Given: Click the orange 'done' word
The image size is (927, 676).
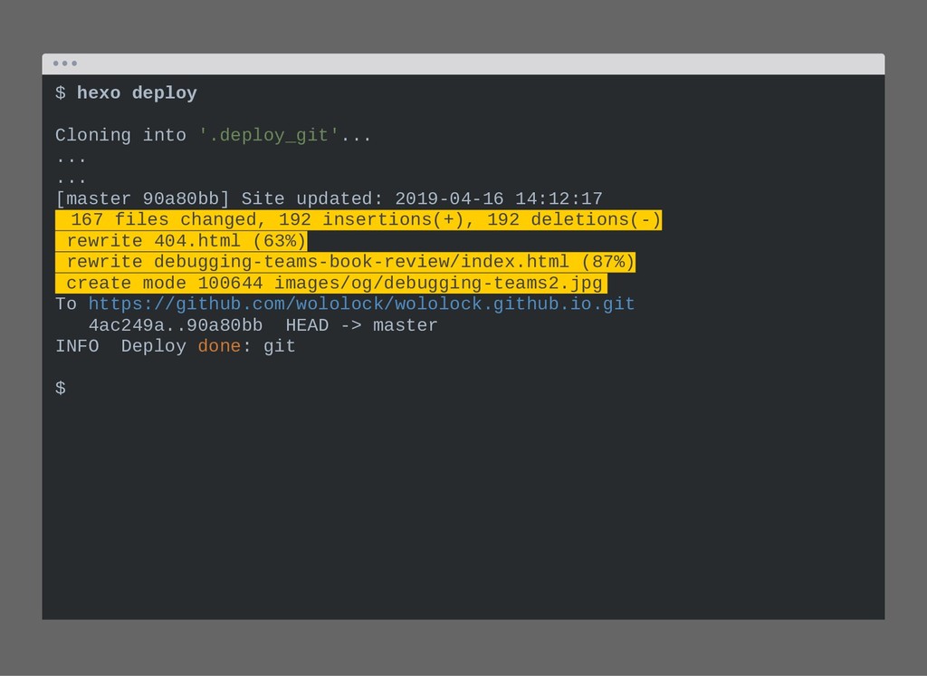Looking at the screenshot, I should pyautogui.click(x=219, y=346).
